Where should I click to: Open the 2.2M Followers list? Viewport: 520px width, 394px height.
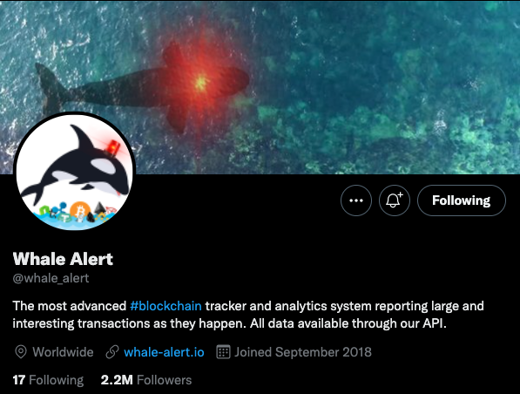pyautogui.click(x=146, y=380)
